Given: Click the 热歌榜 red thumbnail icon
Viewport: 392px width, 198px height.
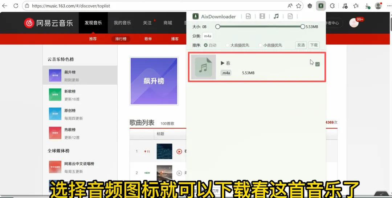Looking at the screenshot, I should (55, 133).
